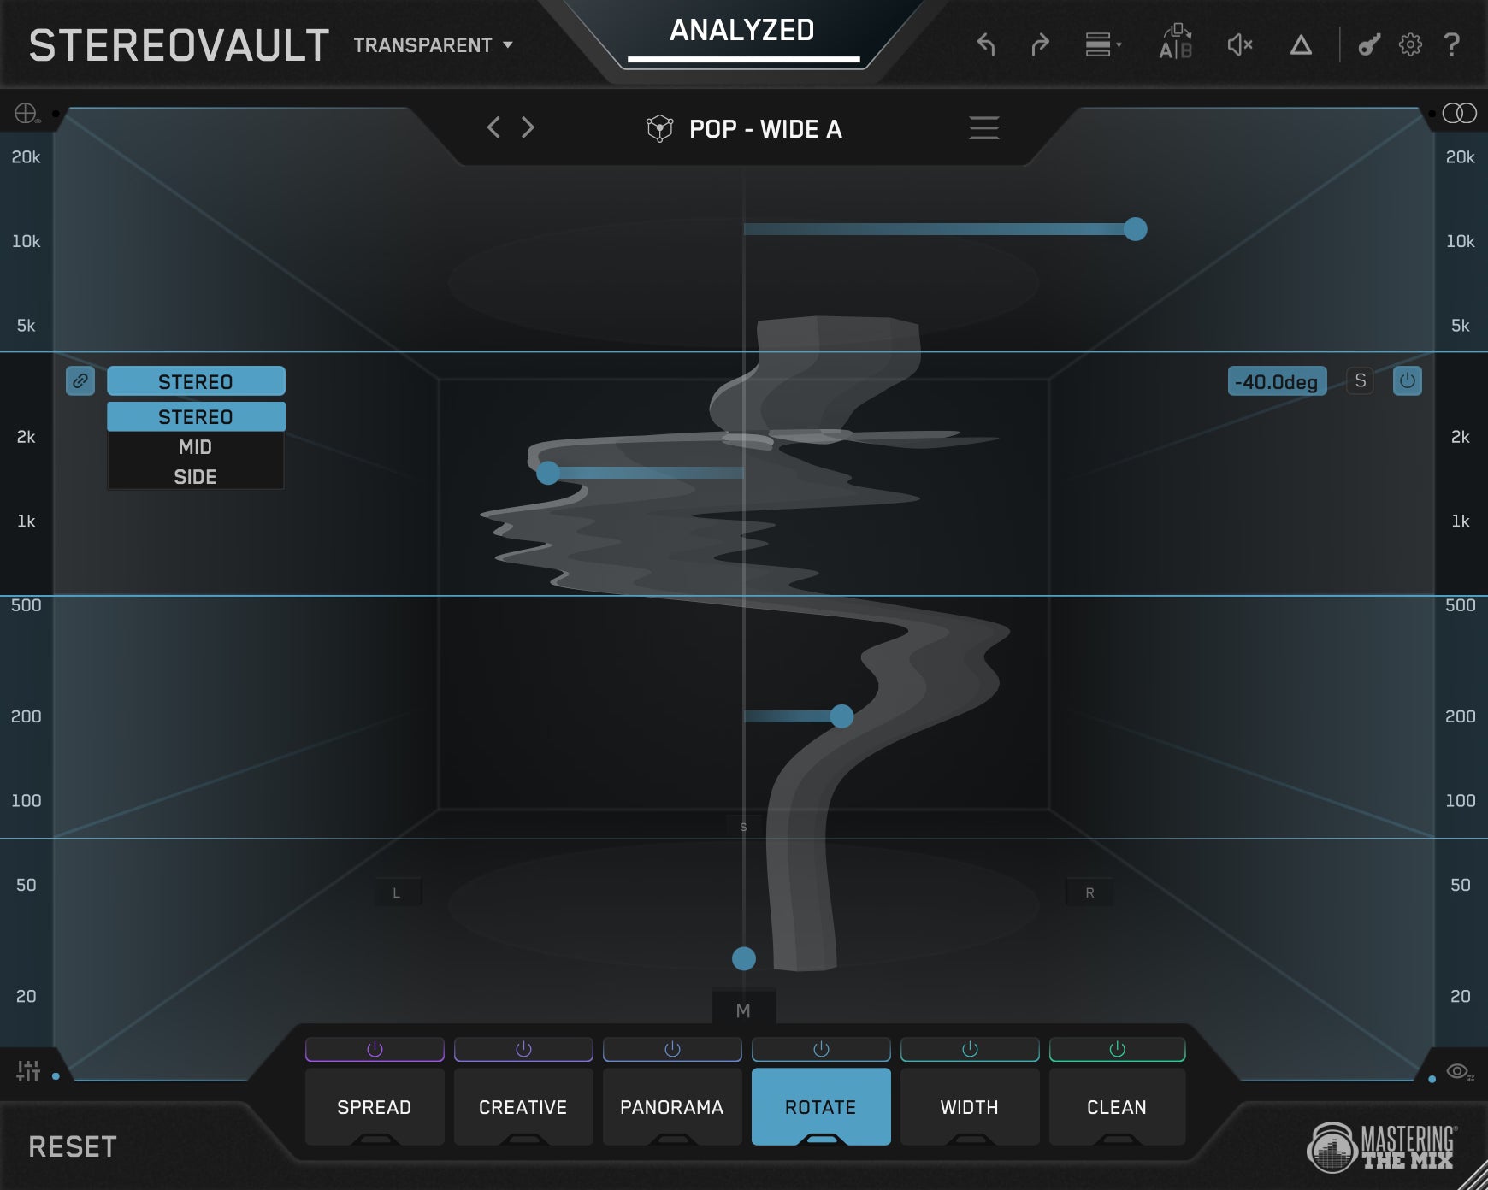Click the POP - WIDE A preset name

click(765, 129)
